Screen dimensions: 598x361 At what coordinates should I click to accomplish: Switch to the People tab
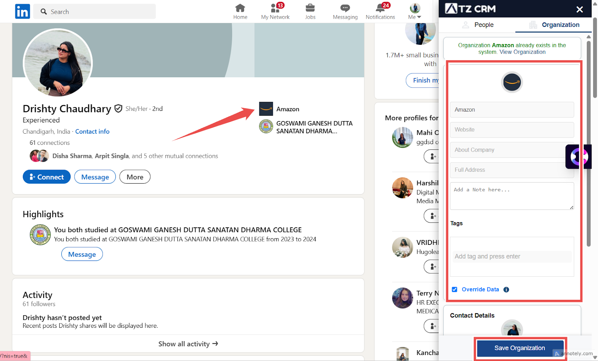pyautogui.click(x=478, y=25)
